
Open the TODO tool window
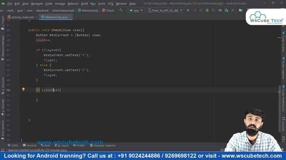(13, 145)
